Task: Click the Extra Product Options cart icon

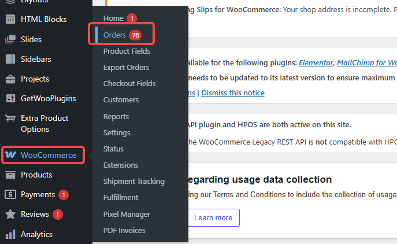Action: (10, 118)
